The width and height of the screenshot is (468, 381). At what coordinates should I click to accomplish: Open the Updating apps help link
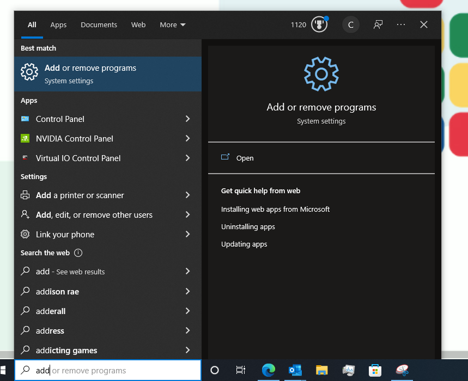(244, 244)
